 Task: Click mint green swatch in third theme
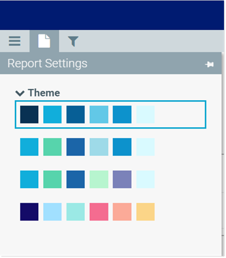pos(99,179)
